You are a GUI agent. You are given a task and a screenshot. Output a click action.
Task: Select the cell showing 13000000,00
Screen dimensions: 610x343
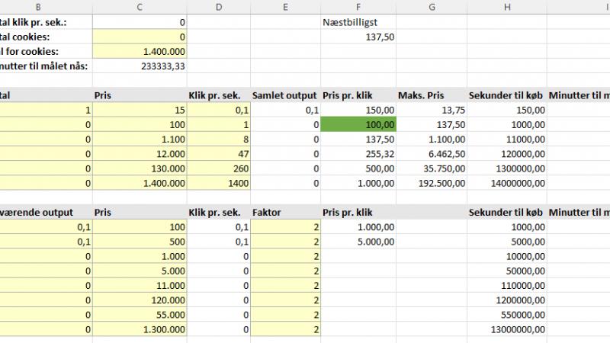[507, 329]
